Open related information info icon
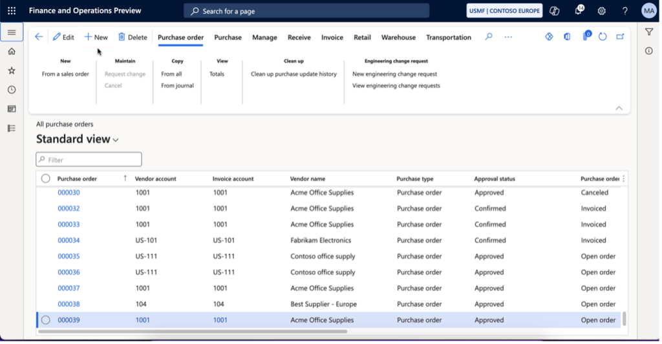The height and width of the screenshot is (344, 662). (649, 51)
